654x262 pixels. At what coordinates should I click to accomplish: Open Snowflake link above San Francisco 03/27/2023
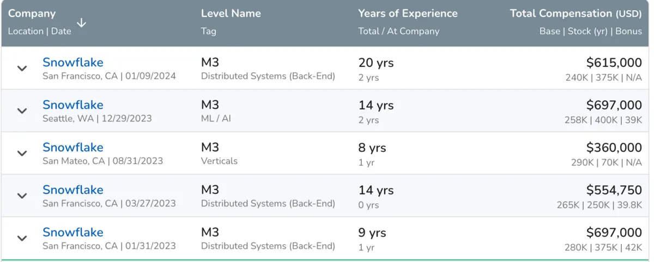[x=72, y=190]
